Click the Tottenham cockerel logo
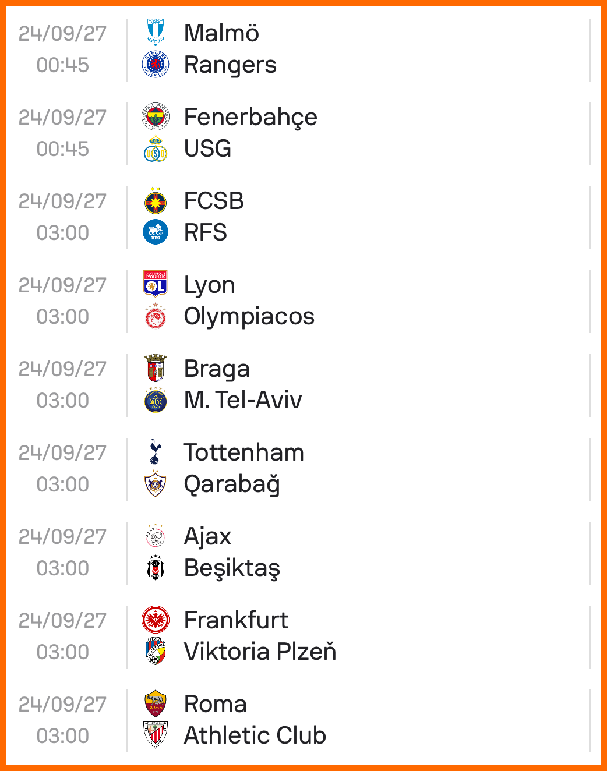This screenshot has height=771, width=607. tap(155, 452)
